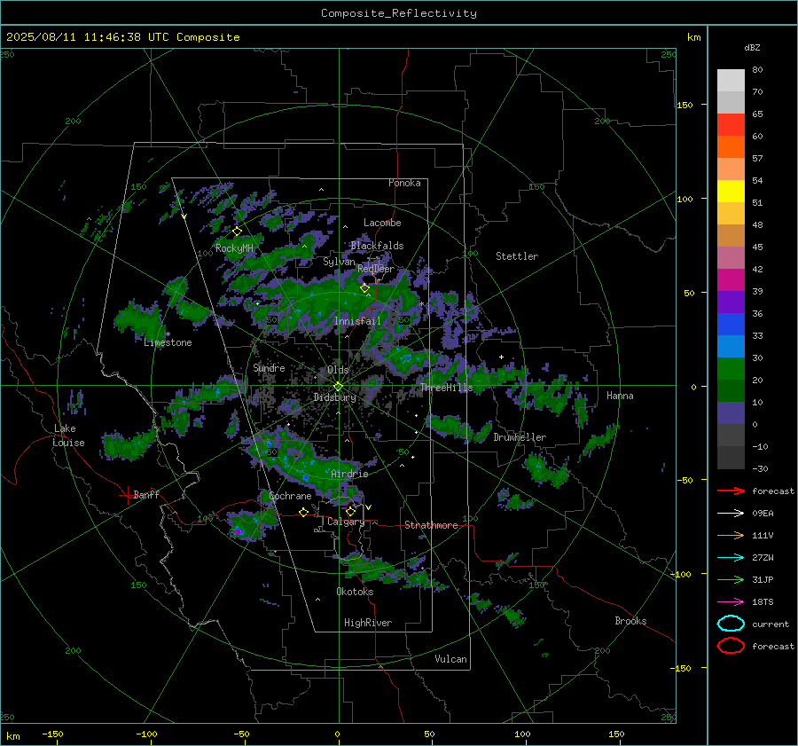Click the cyan current ellipse symbol
The height and width of the screenshot is (746, 798).
731,624
